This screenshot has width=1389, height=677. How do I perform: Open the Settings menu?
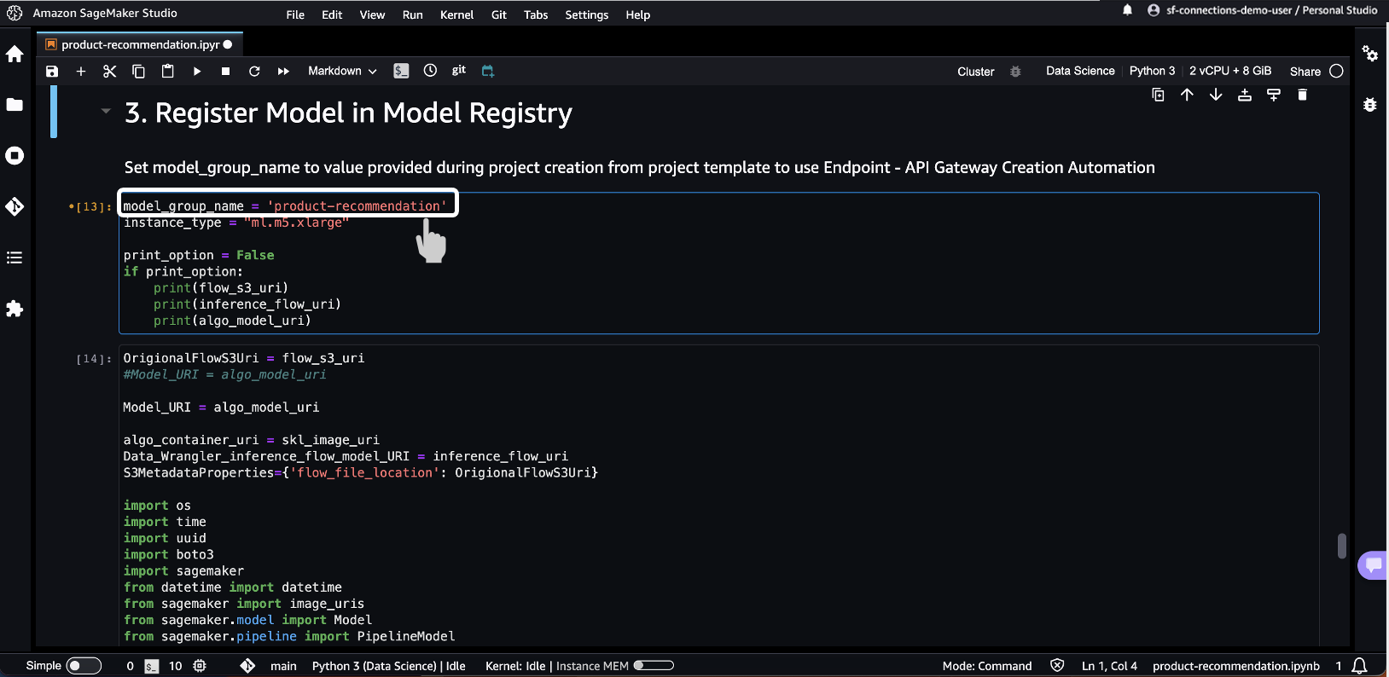pyautogui.click(x=586, y=14)
